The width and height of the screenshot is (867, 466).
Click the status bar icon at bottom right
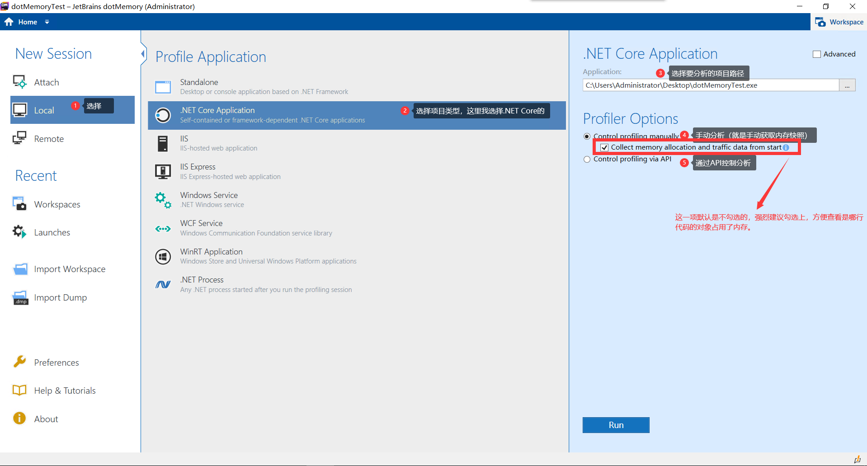click(x=857, y=459)
